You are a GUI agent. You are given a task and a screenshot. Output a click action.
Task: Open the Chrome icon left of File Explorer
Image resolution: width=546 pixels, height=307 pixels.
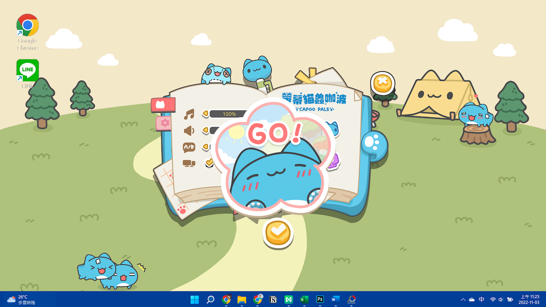[x=226, y=299]
